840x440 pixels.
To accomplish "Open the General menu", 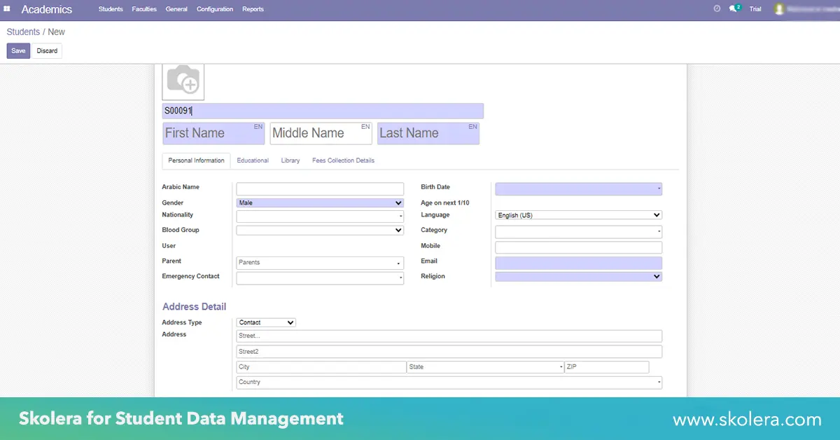I will 176,9.
